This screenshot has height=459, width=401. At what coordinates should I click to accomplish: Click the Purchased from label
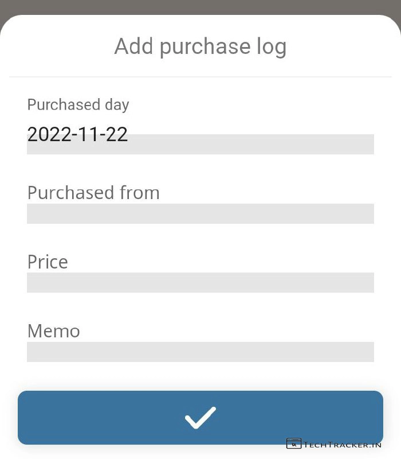(93, 193)
